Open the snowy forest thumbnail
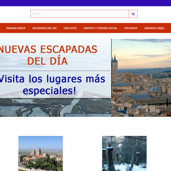Screen dimensions: 171x171 pos(124,153)
